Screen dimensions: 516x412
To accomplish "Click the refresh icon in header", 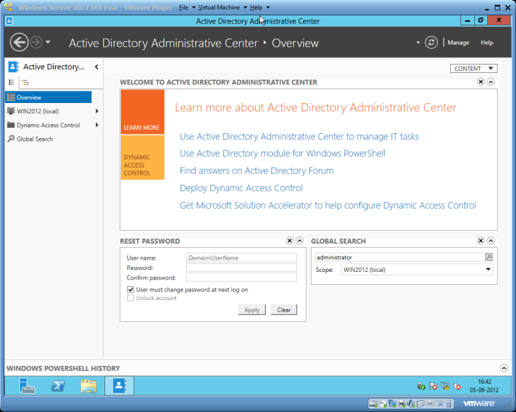I will [431, 43].
